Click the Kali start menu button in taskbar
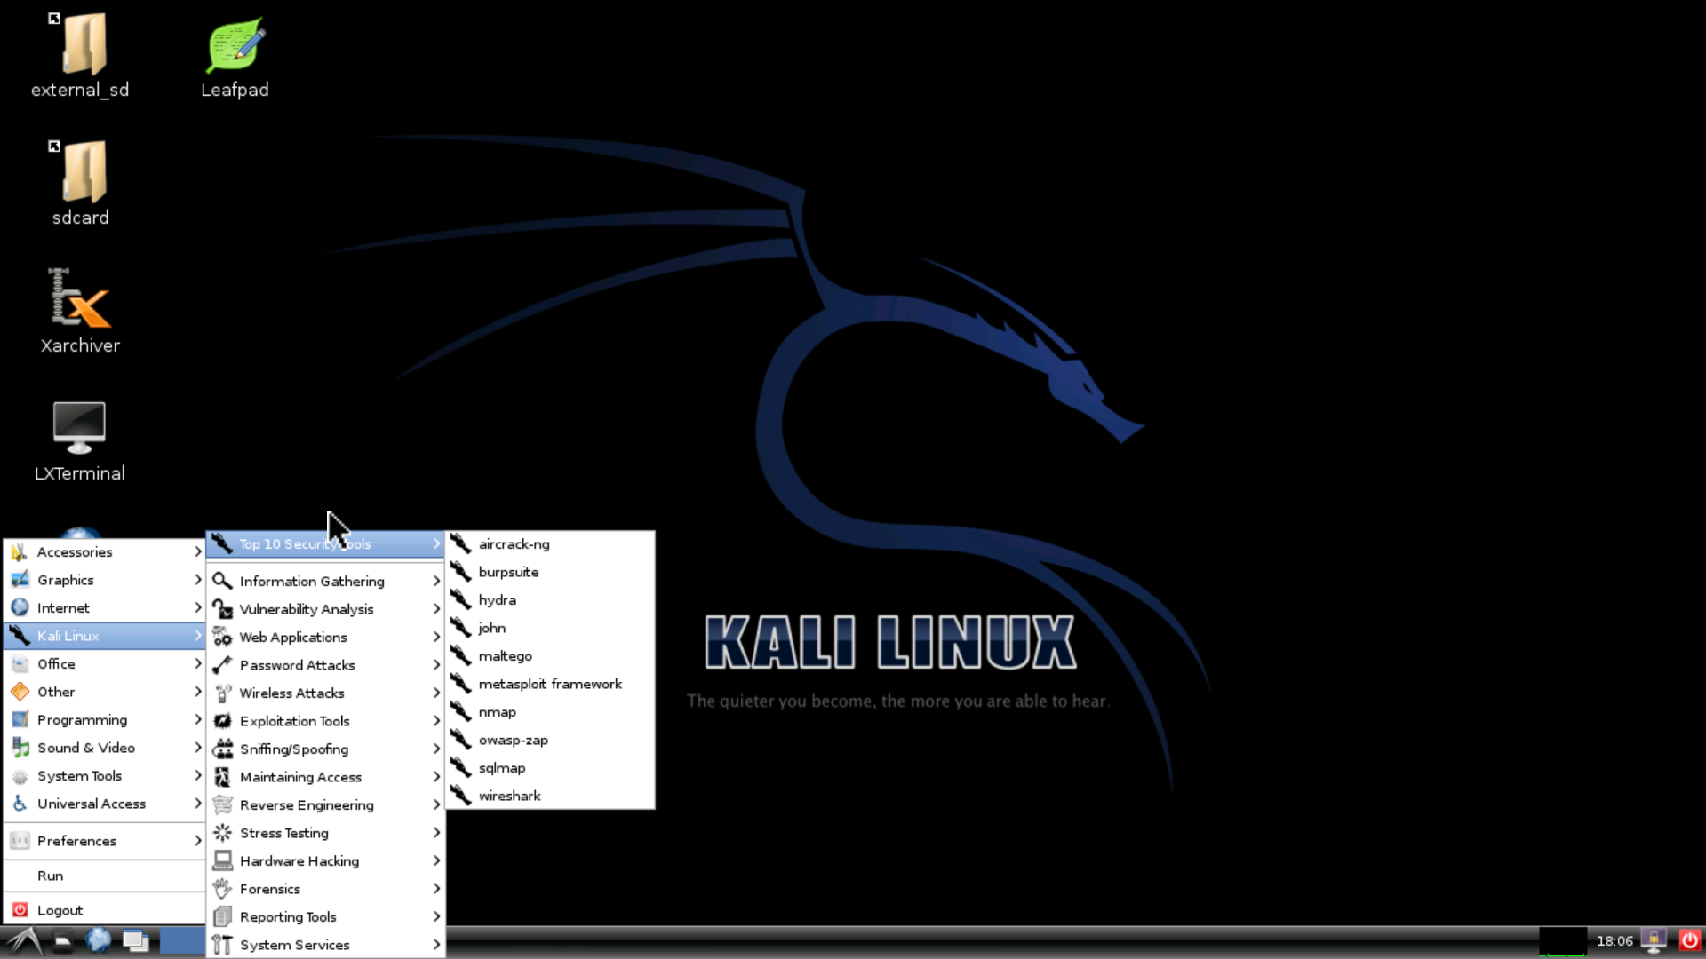The height and width of the screenshot is (959, 1706). 22,941
